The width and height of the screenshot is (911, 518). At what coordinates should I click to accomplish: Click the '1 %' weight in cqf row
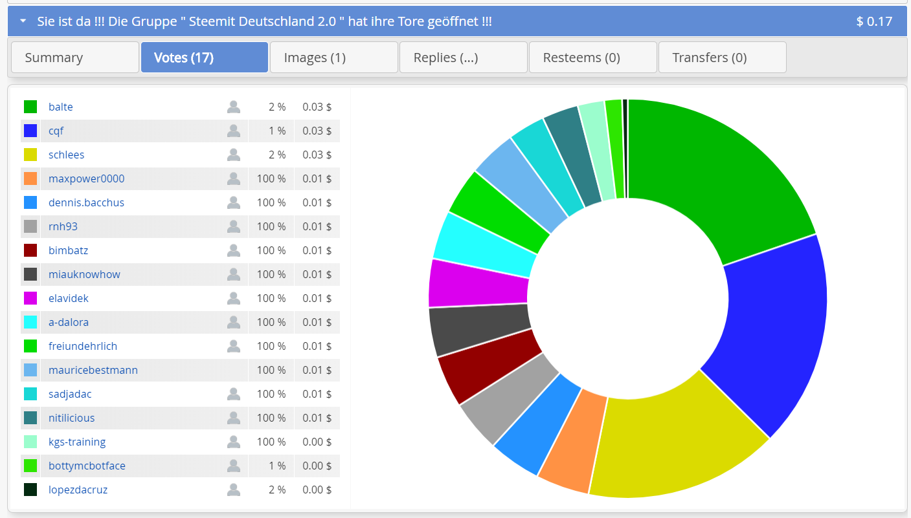pos(277,131)
